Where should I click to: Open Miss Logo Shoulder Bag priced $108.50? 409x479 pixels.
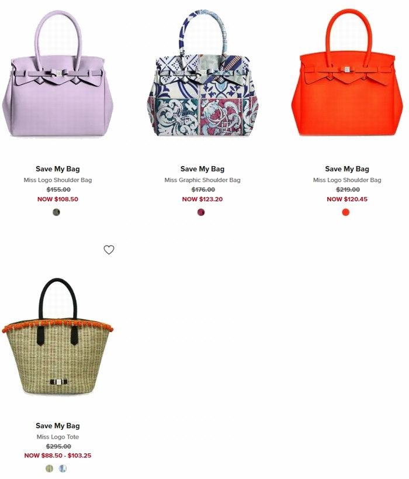(x=58, y=180)
